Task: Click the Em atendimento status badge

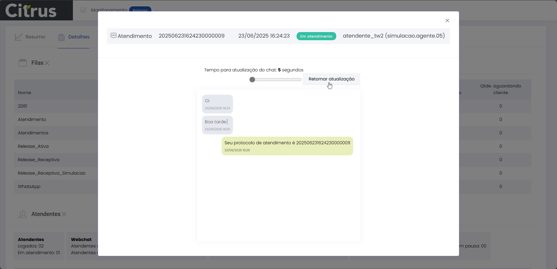Action: 316,36
